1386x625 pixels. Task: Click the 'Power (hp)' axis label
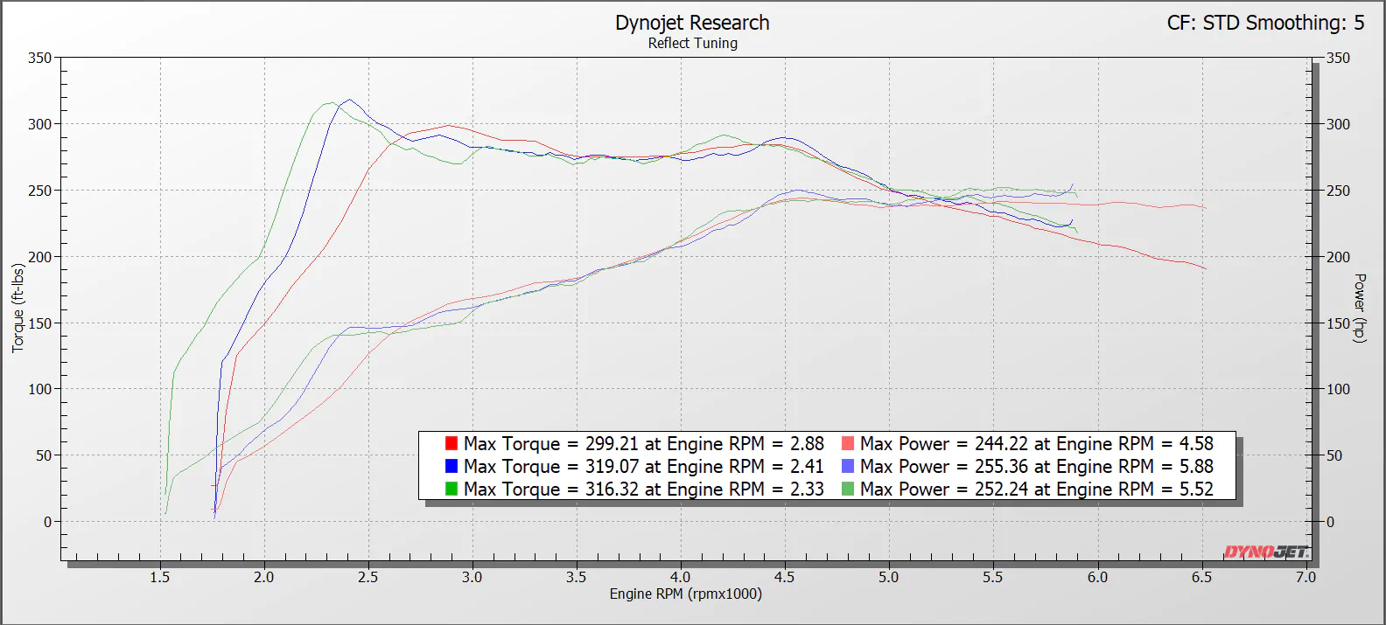[x=1359, y=309]
